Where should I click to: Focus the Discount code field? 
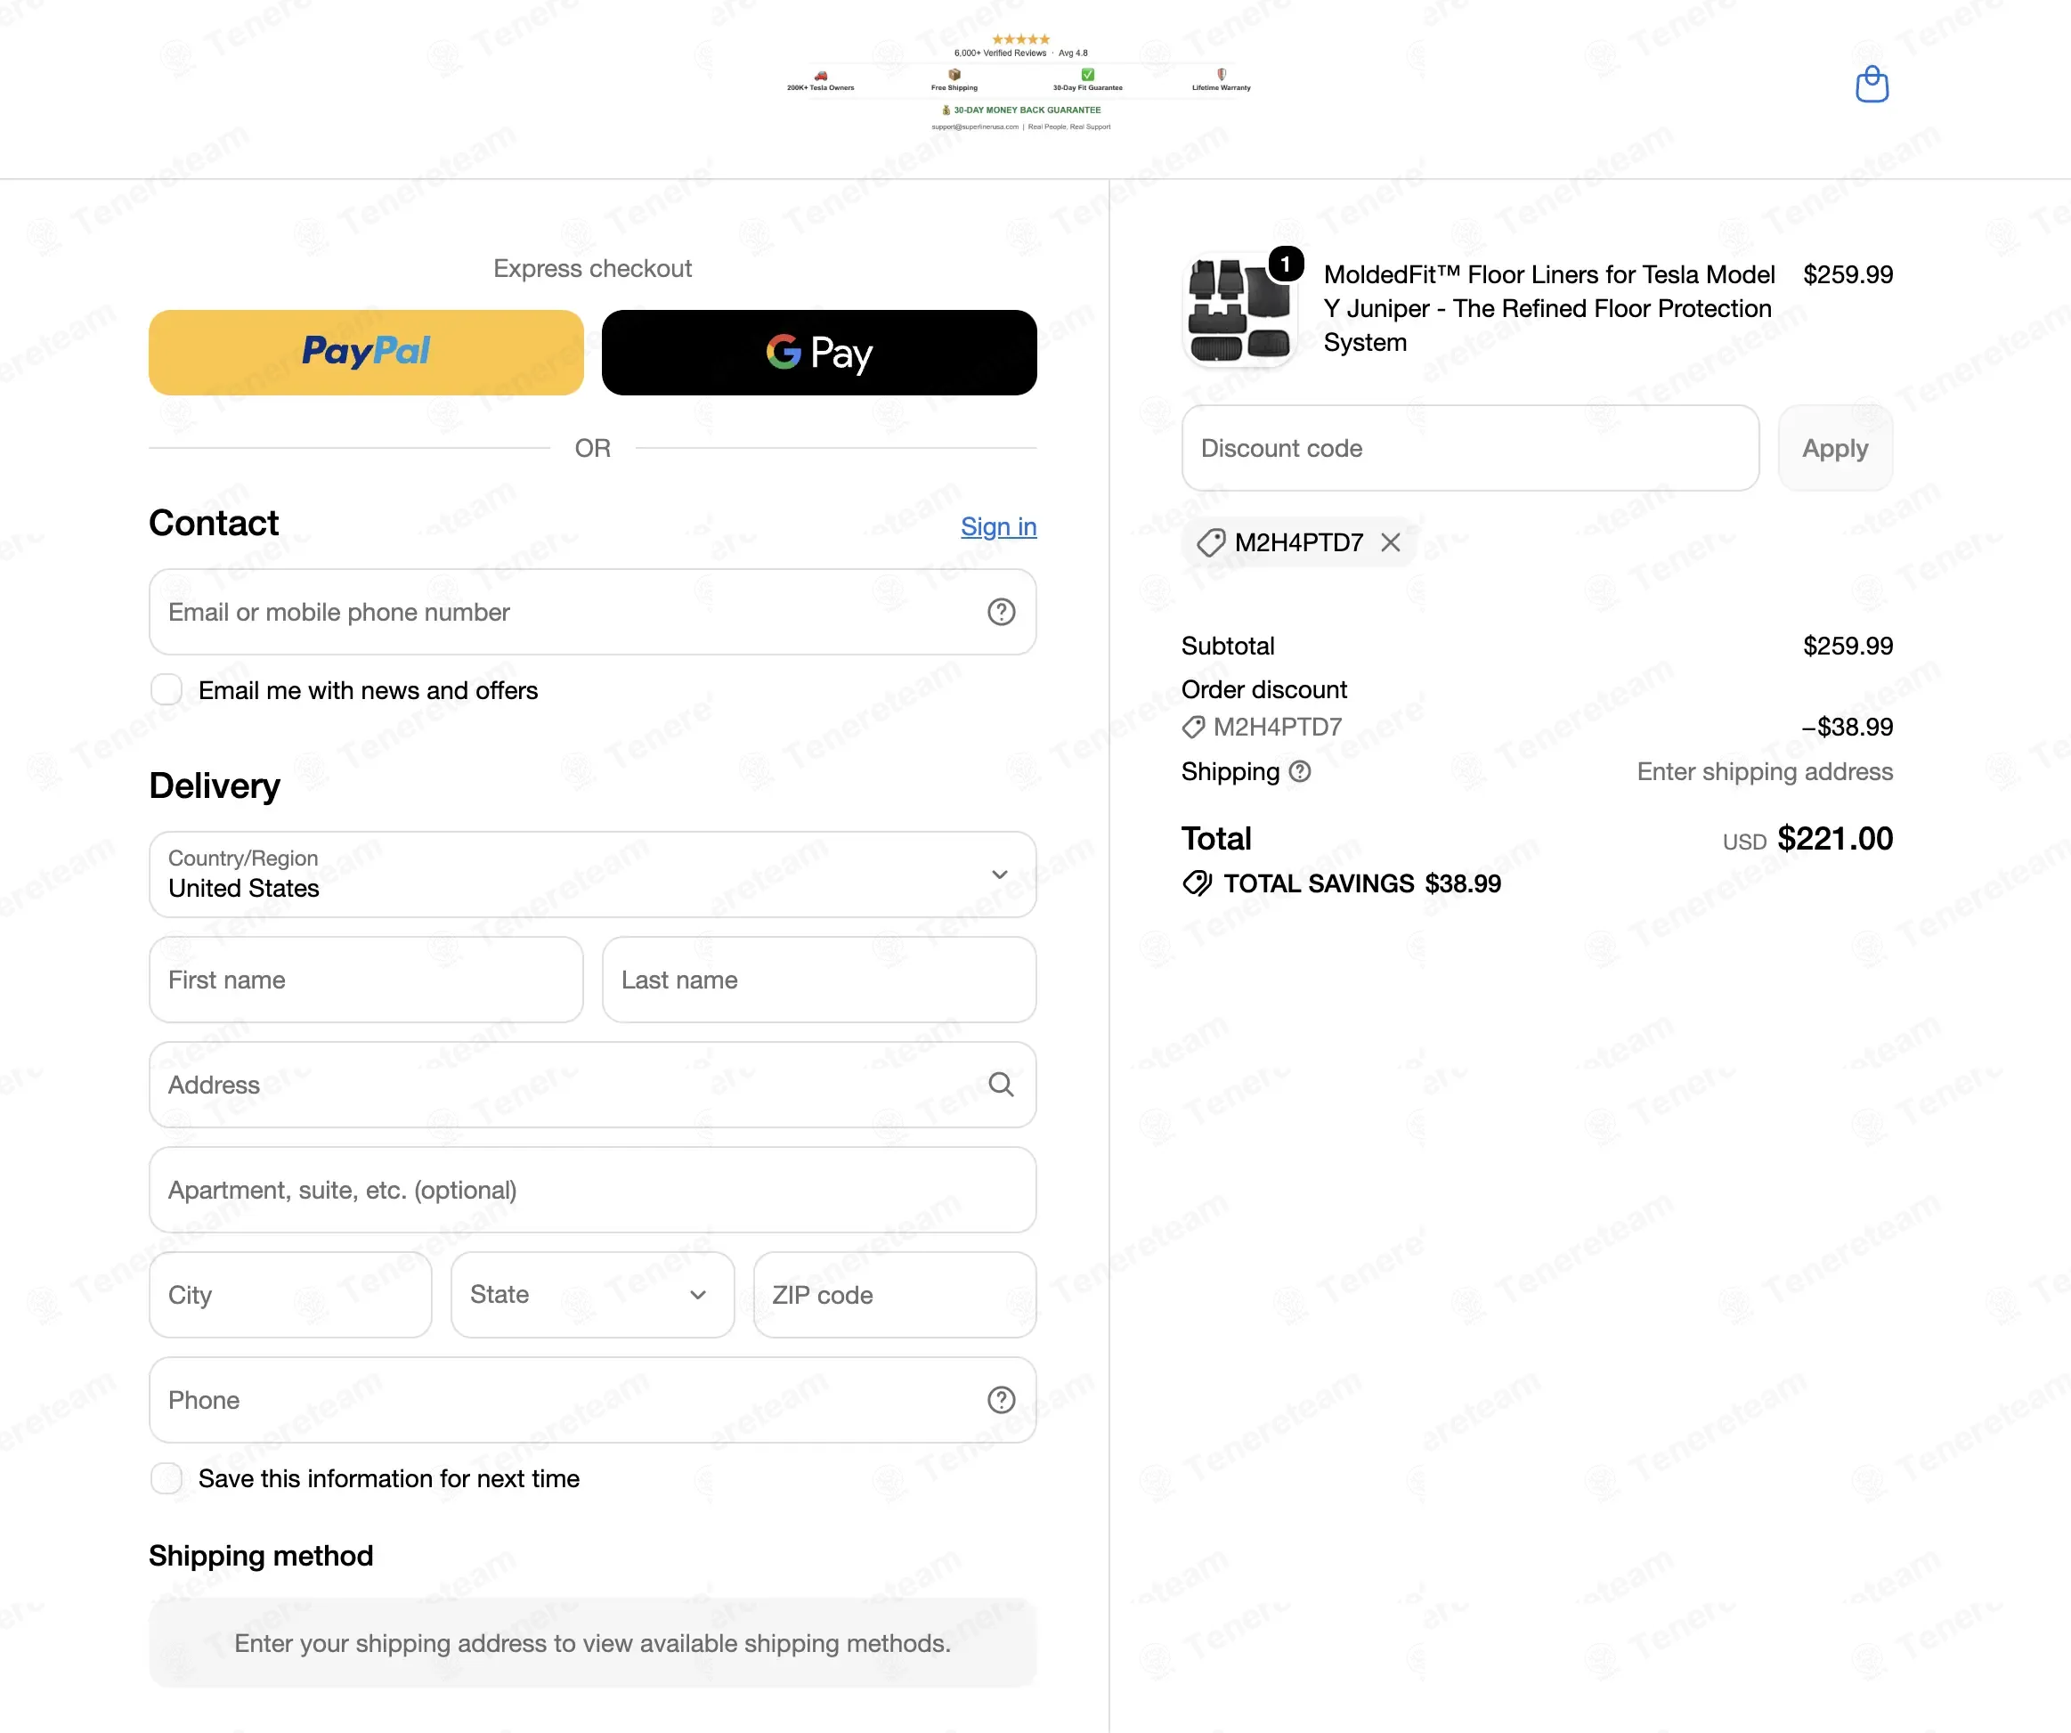coord(1469,448)
